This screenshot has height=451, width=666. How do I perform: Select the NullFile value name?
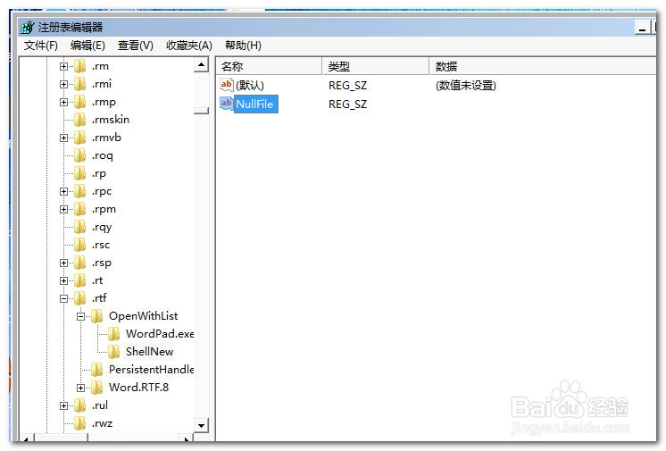pyautogui.click(x=254, y=104)
